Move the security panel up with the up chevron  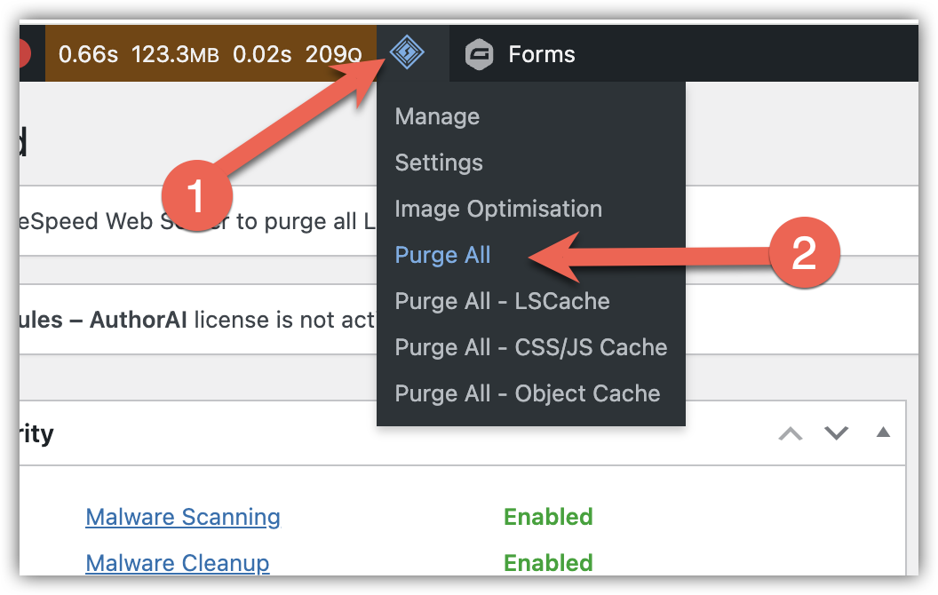point(791,433)
